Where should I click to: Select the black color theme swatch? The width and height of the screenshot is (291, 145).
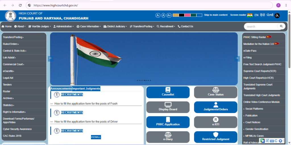click(x=182, y=15)
